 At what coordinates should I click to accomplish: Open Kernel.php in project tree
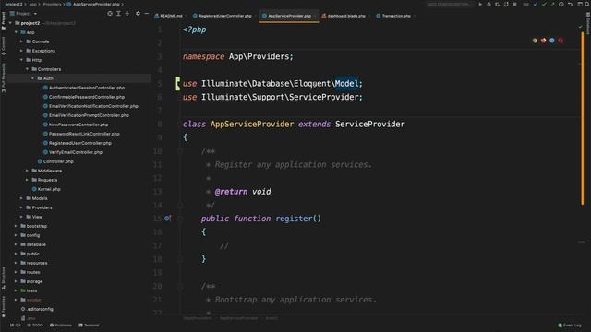point(49,189)
